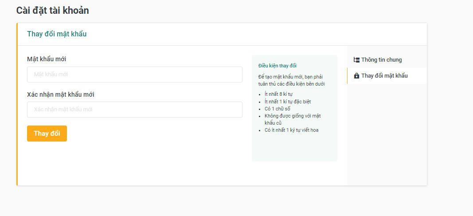Click the 'Có ít nhất 1 ký tự viết hoa' rule

pos(291,130)
